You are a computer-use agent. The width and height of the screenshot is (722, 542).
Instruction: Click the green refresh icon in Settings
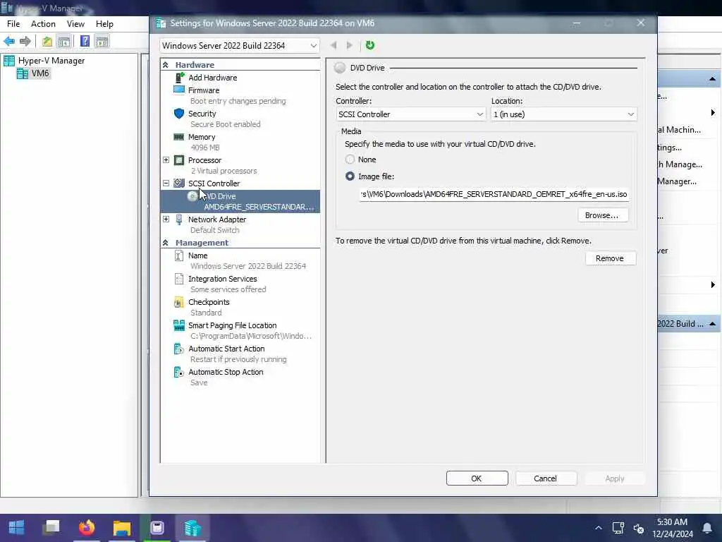pos(369,45)
